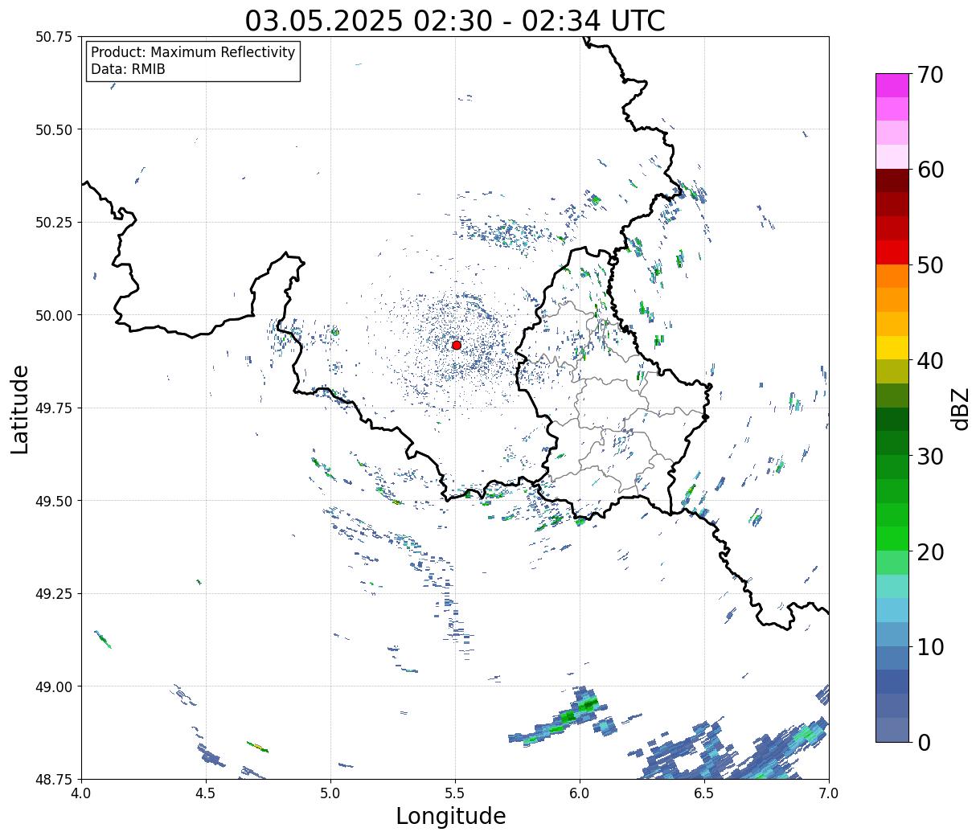Click the latitude tick label 49.75

point(54,408)
